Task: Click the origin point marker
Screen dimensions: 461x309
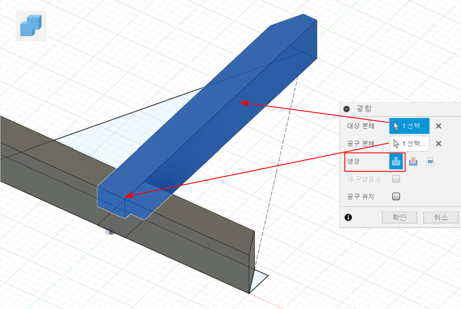Action: click(x=111, y=231)
